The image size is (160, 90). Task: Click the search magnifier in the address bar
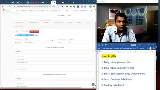59,6
